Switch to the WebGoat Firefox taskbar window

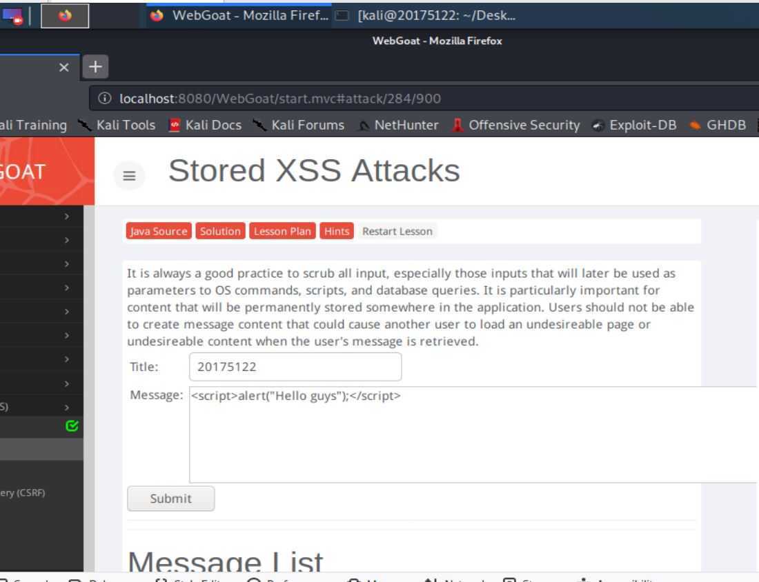[x=239, y=15]
